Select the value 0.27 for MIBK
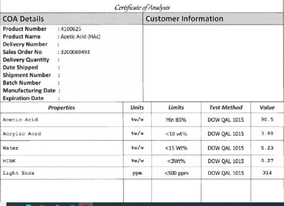Screen dimensions: 284x206 pyautogui.click(x=267, y=160)
